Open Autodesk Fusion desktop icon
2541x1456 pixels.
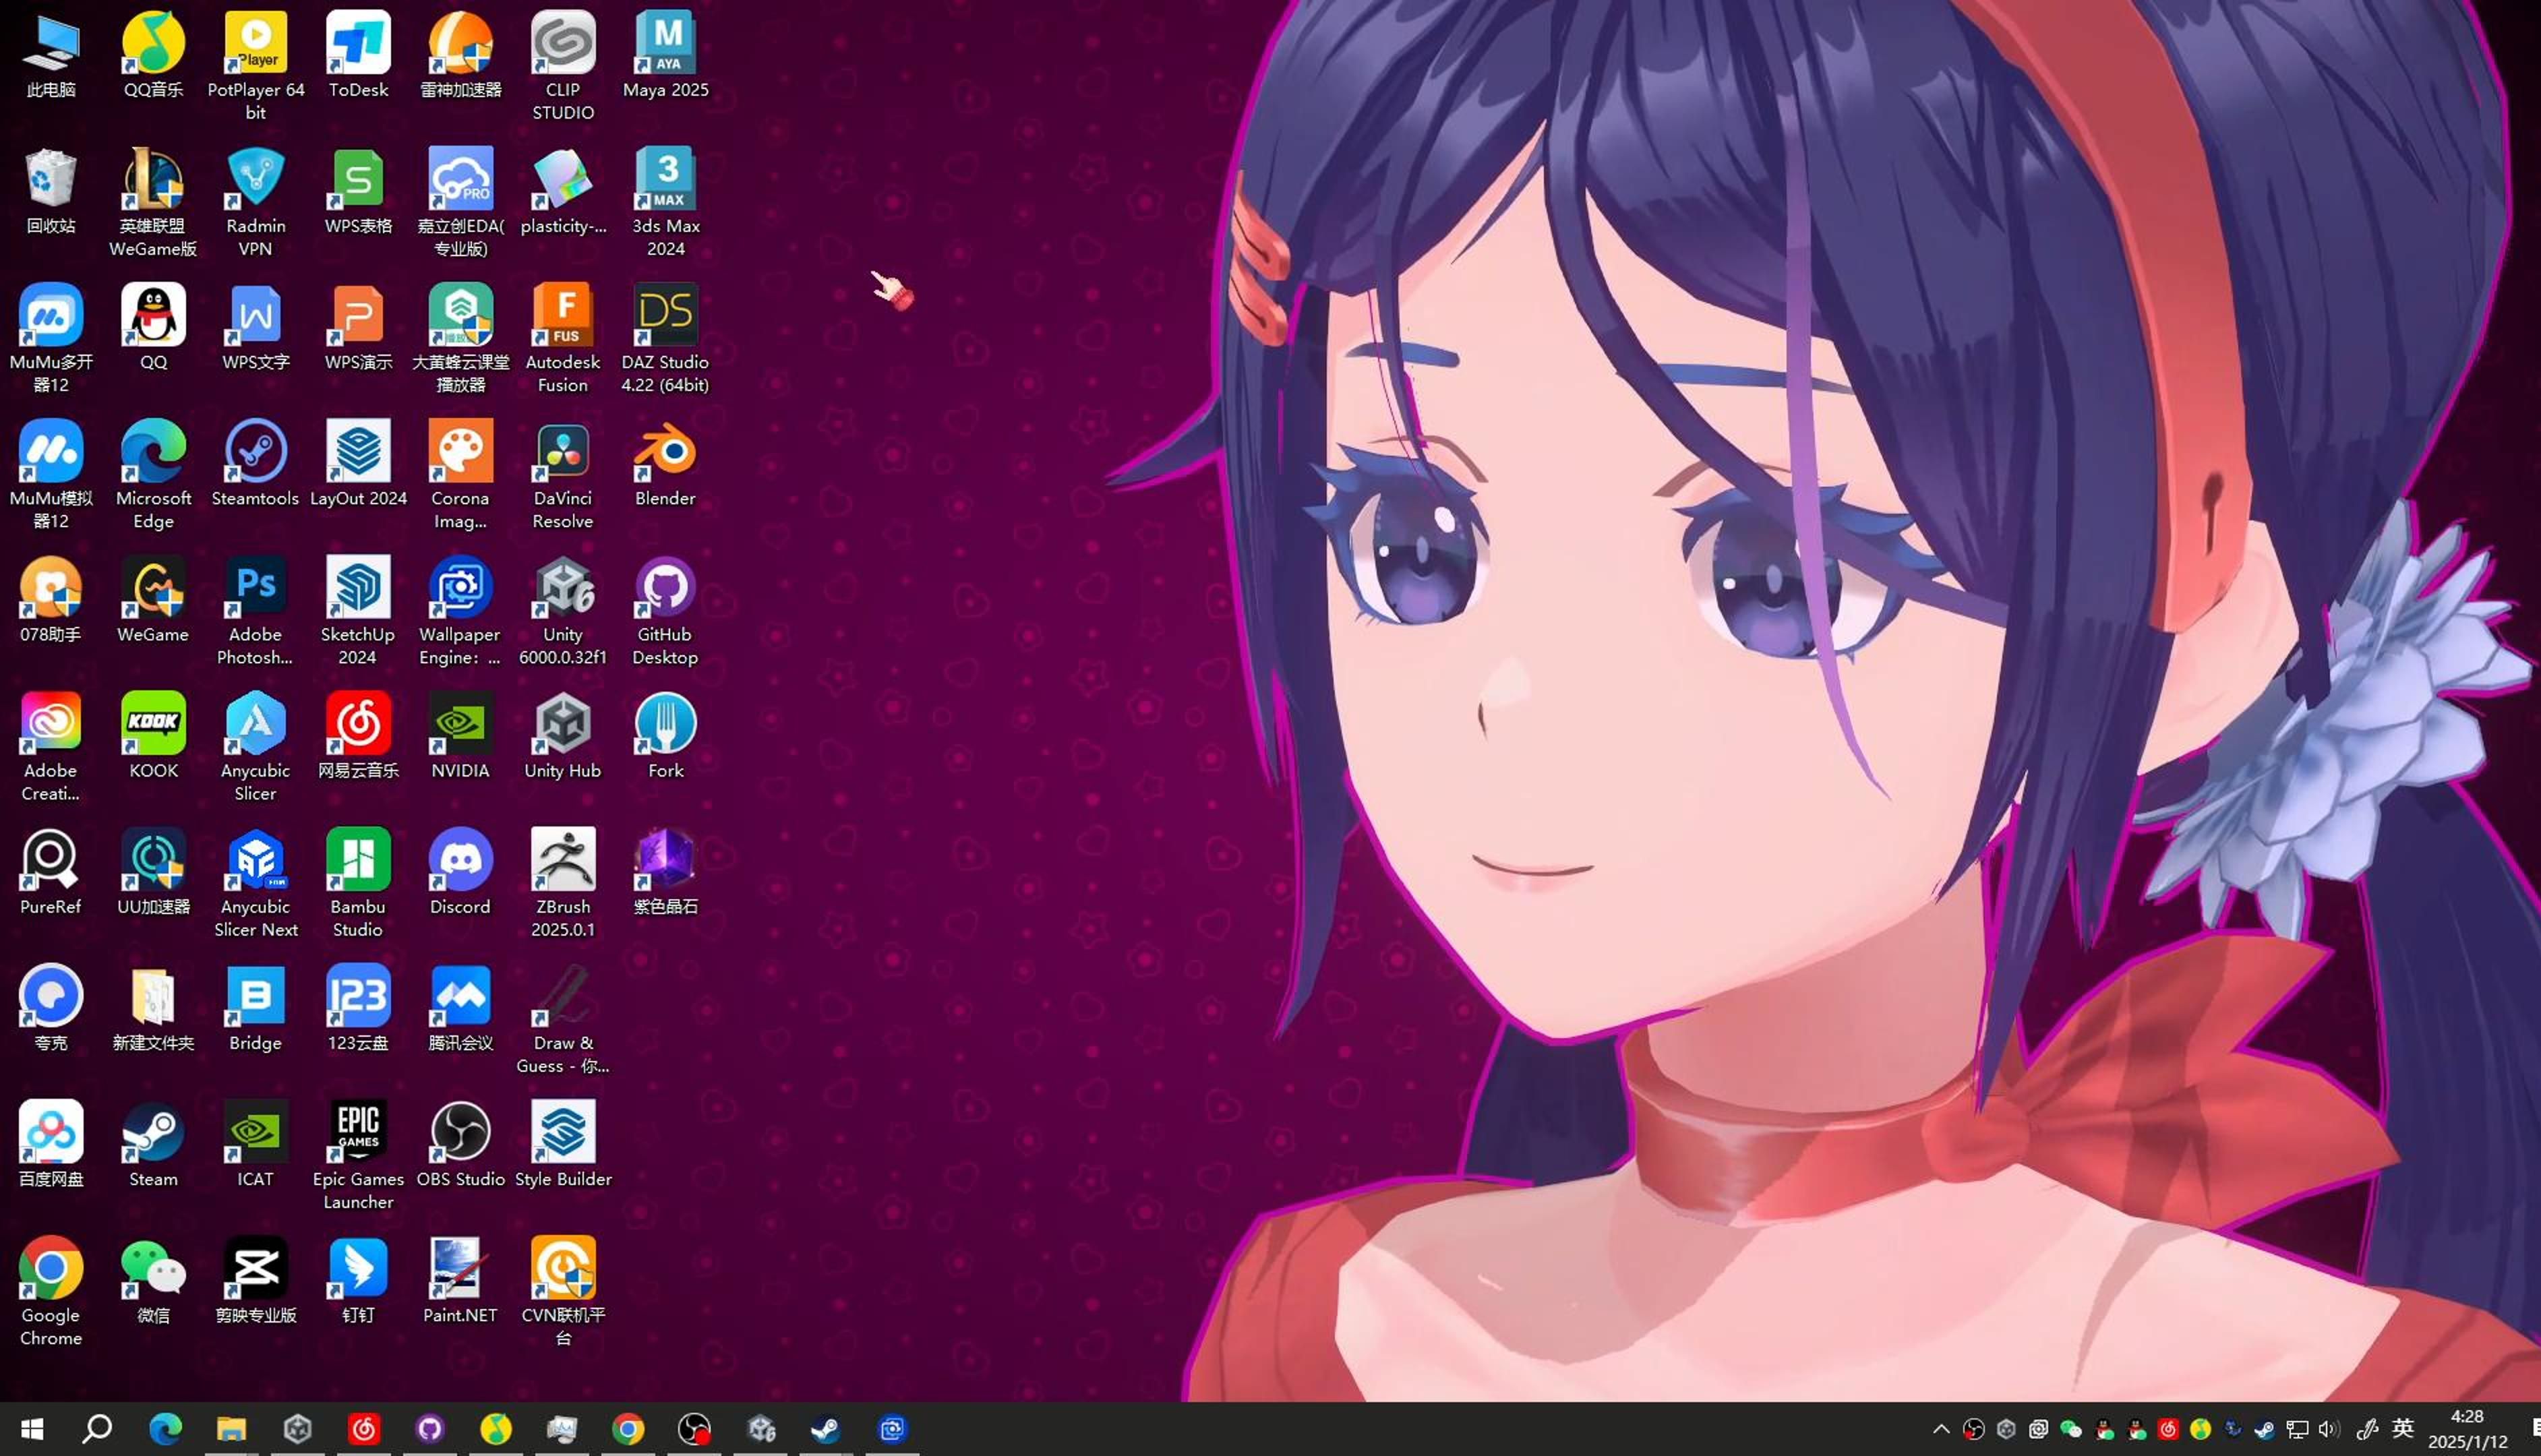563,339
